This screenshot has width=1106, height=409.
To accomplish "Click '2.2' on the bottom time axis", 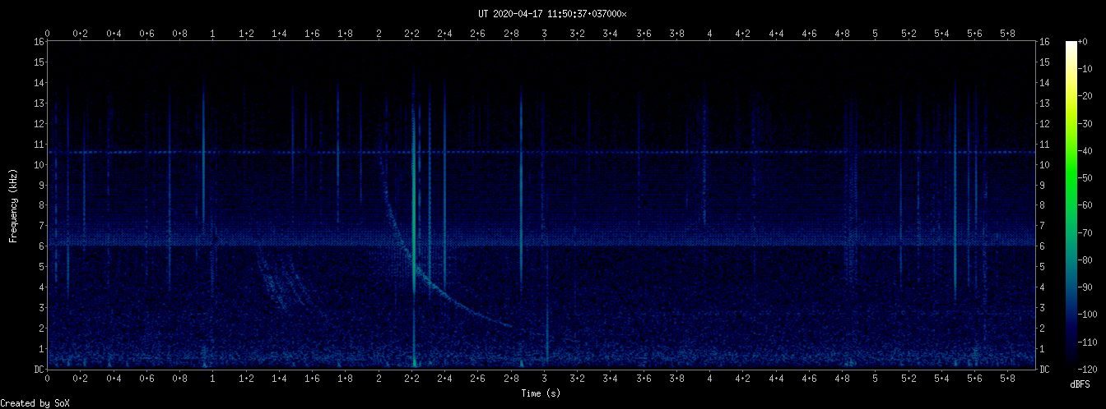I will pyautogui.click(x=411, y=379).
